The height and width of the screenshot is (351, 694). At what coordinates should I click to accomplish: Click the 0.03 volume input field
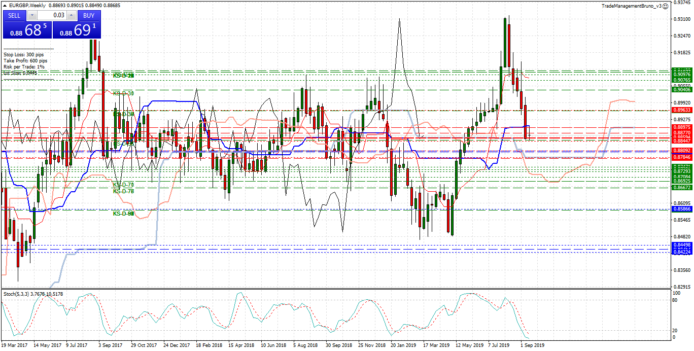(52, 15)
